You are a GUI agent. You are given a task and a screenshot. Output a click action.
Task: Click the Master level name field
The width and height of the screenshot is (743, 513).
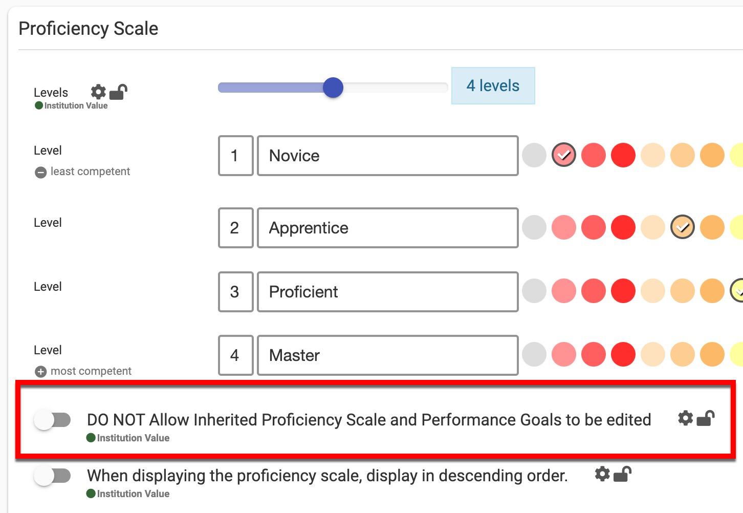(x=387, y=355)
